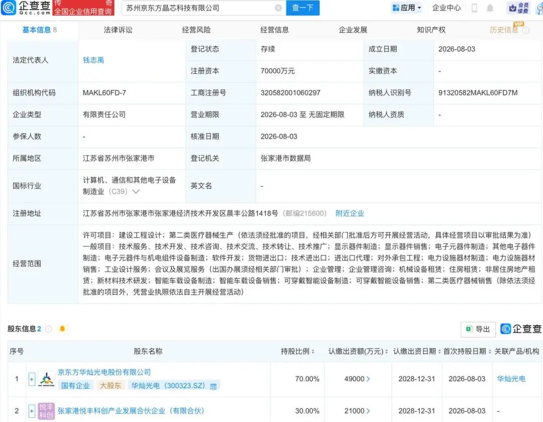Screen dimensions: 543x422
Task: Expand the 张家港悦丰科创 shareholder row
Action: pos(32,411)
